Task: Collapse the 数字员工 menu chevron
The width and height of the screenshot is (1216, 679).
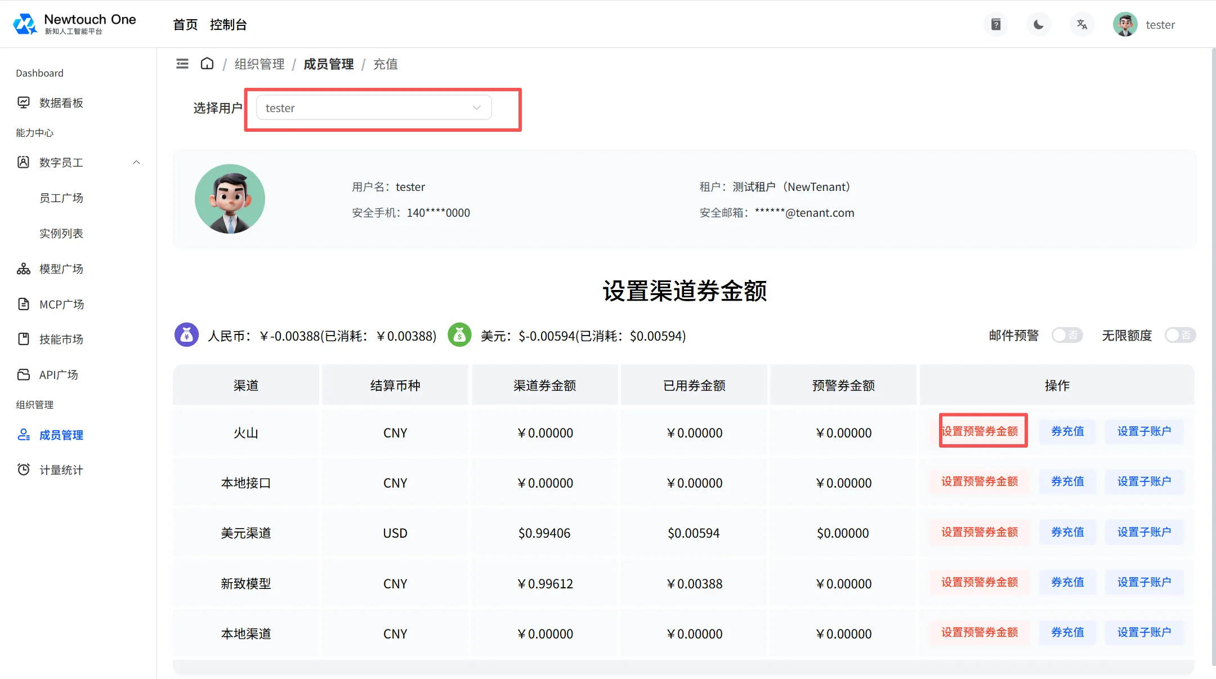Action: coord(136,162)
